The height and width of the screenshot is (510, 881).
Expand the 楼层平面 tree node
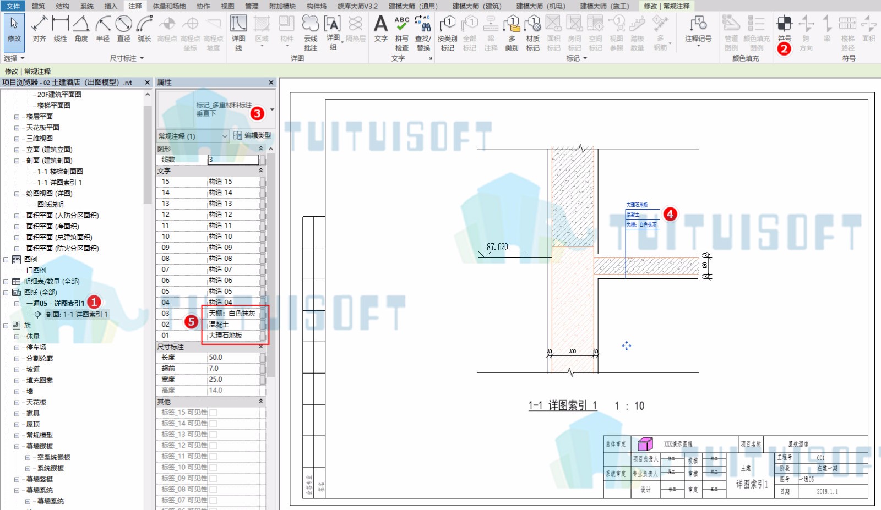17,117
